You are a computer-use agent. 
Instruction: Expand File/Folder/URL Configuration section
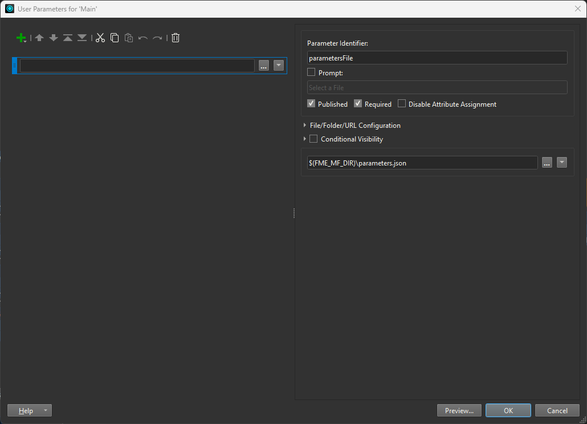pos(305,125)
